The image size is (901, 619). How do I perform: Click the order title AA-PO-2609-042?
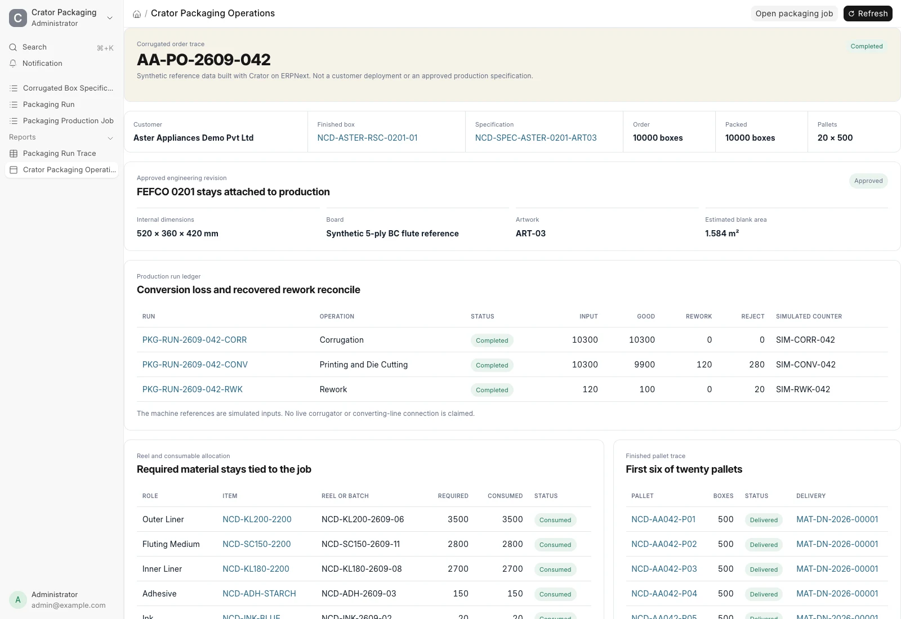[x=204, y=60]
